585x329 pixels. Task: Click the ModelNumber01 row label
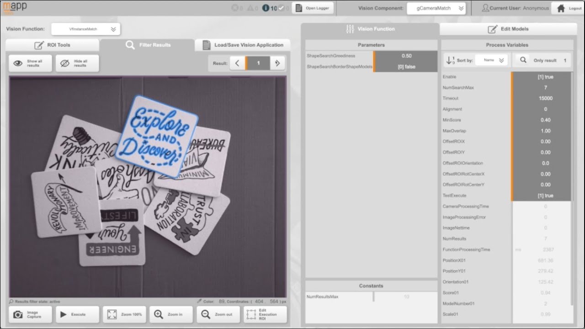458,303
